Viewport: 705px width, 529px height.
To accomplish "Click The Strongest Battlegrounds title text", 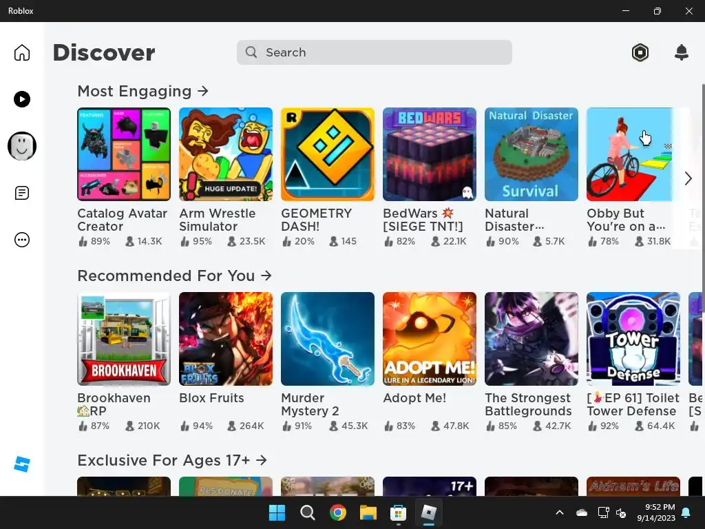I will [528, 404].
